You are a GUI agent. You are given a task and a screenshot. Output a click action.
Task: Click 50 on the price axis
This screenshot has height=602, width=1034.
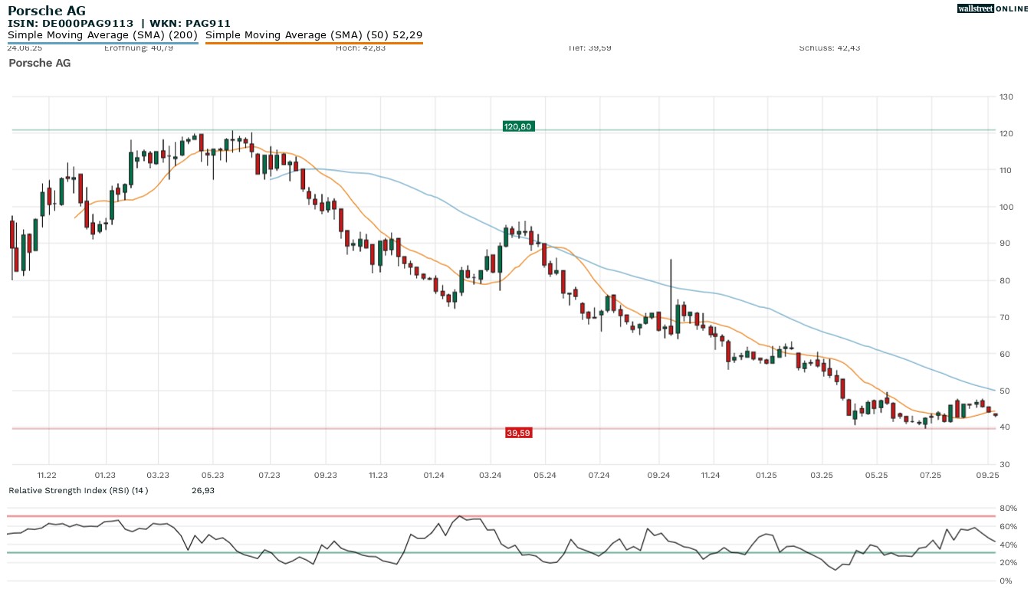tap(1004, 391)
